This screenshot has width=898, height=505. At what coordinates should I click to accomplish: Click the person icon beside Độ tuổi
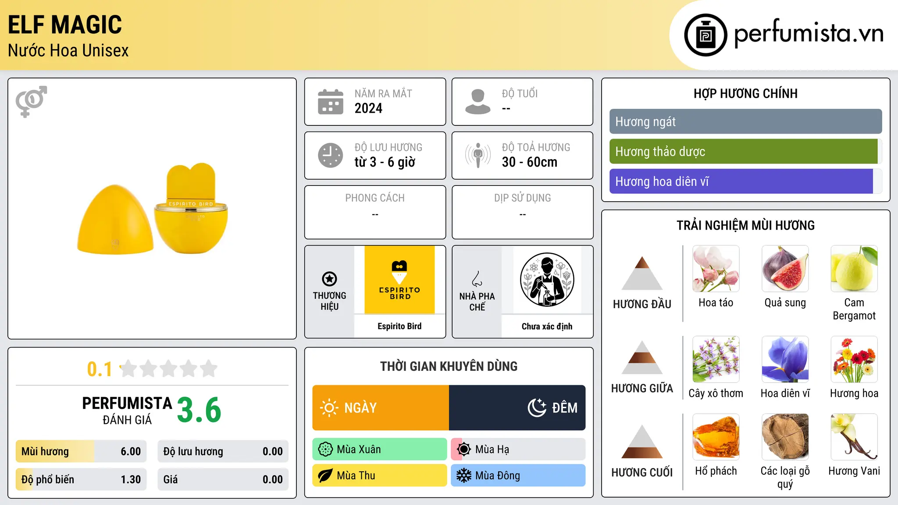coord(478,102)
